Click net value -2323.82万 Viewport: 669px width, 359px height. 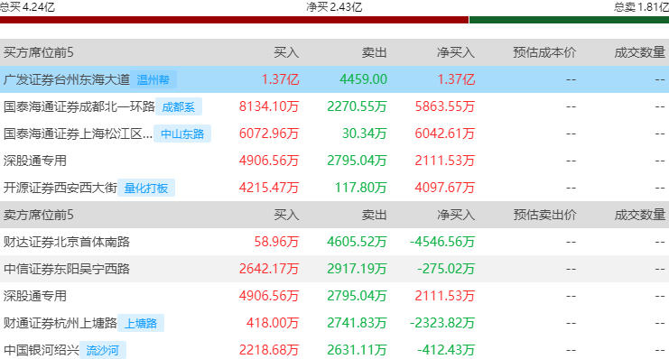click(442, 323)
